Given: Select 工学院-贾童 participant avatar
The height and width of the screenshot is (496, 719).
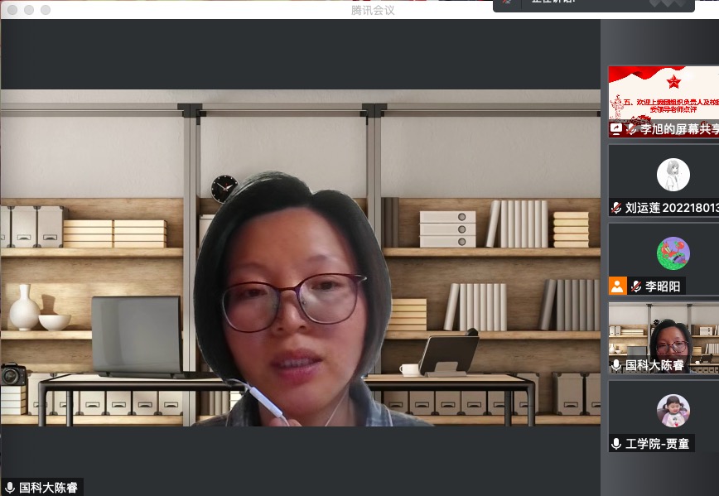Looking at the screenshot, I should [x=673, y=410].
